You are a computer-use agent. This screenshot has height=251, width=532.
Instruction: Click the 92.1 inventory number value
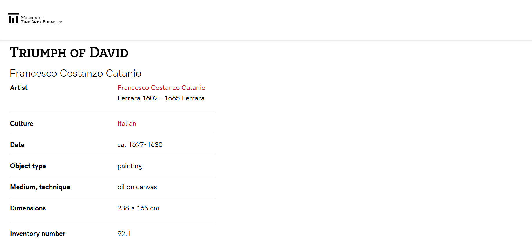coord(124,234)
